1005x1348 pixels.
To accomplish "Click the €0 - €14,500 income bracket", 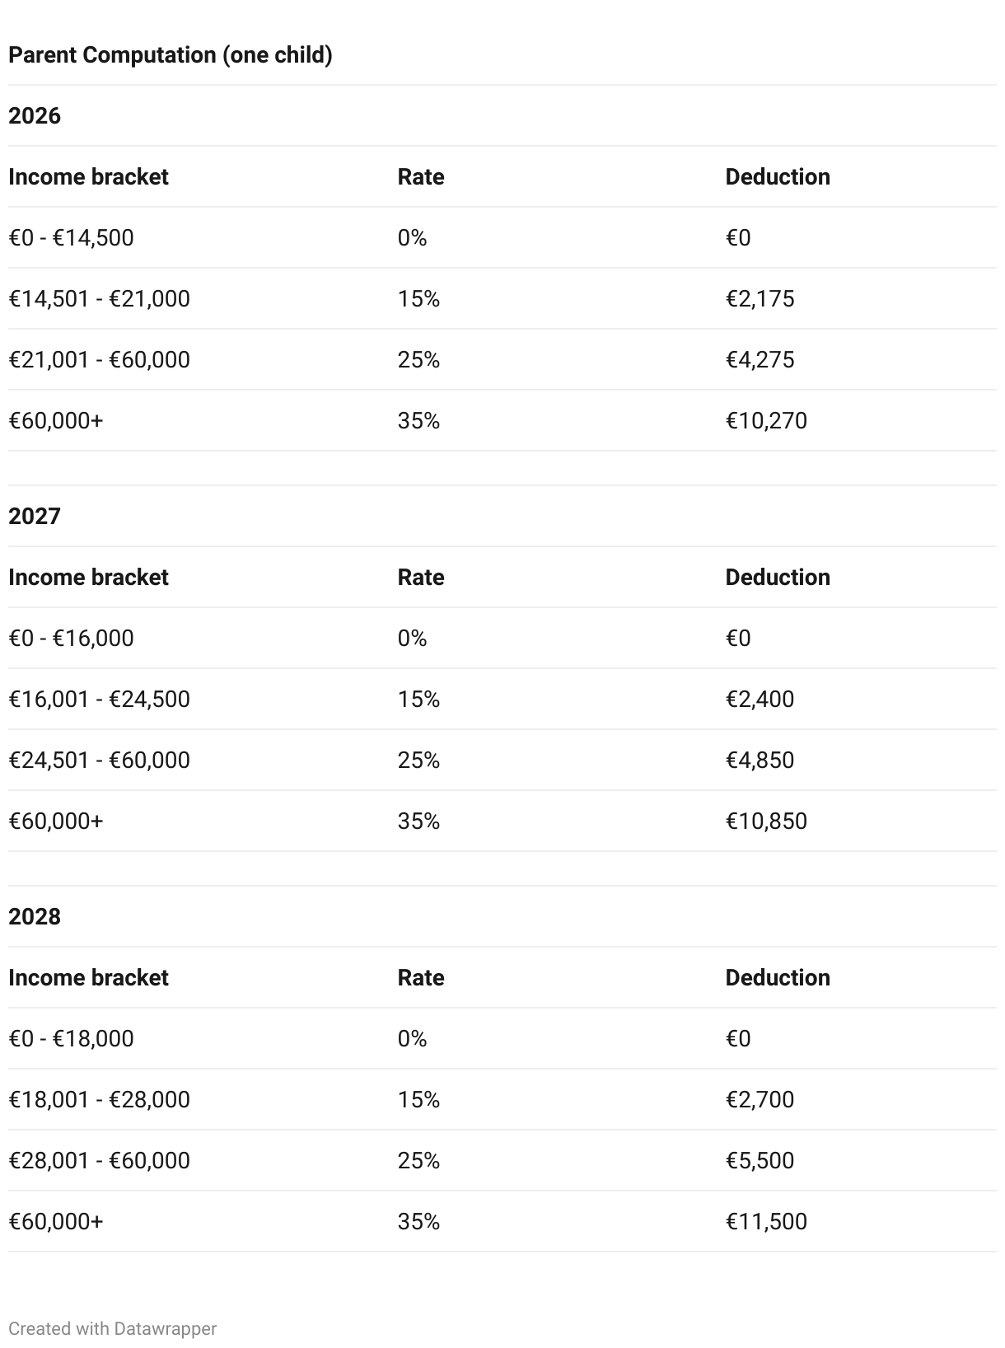I will pyautogui.click(x=71, y=237).
